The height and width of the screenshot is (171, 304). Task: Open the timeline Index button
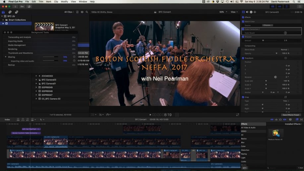click(7, 120)
